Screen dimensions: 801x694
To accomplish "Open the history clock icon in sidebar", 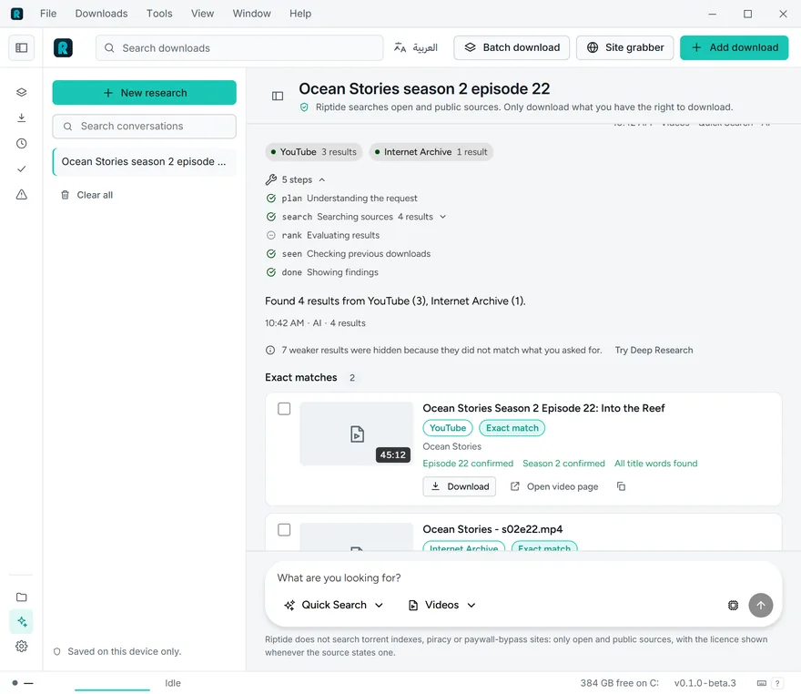I will point(22,144).
